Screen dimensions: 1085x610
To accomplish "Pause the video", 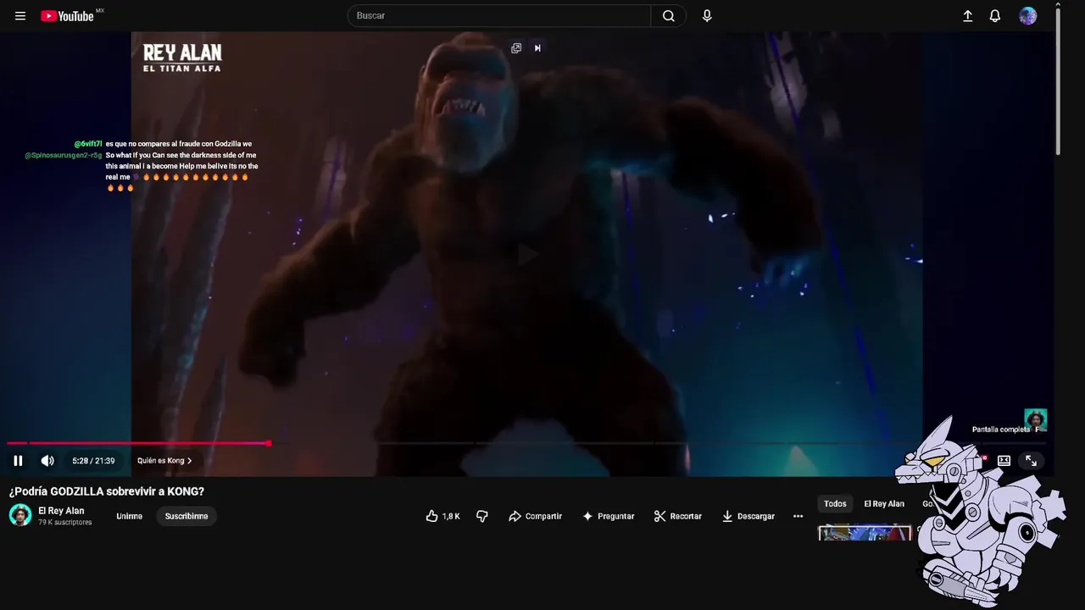I will point(18,461).
